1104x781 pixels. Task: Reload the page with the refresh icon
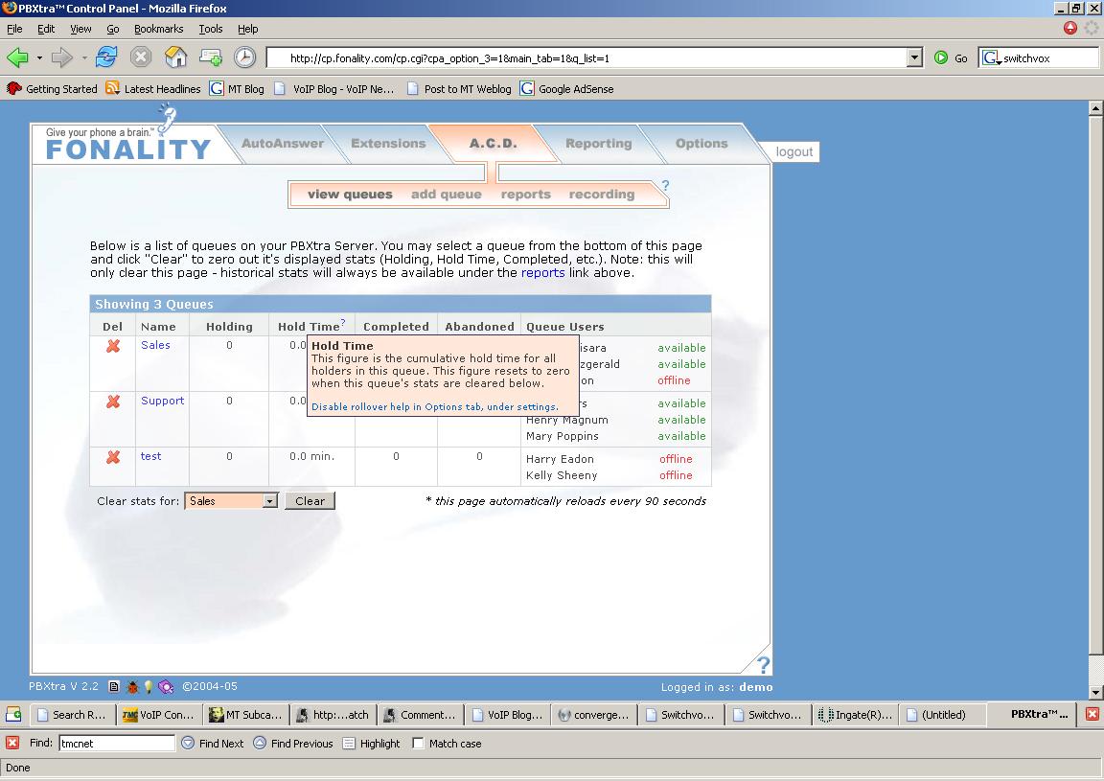106,57
